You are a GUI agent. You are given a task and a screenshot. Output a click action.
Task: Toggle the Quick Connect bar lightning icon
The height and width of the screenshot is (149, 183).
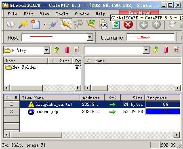point(66,24)
